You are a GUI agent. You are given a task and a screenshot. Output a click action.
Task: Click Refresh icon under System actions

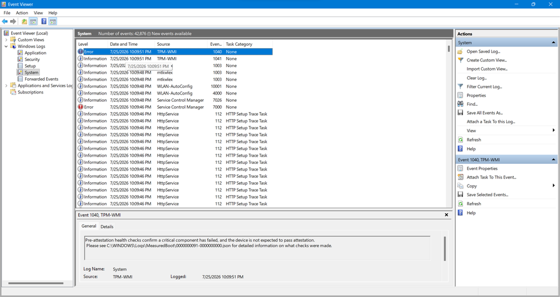(x=460, y=140)
